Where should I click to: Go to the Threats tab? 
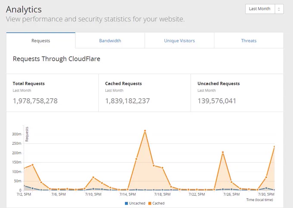click(x=249, y=40)
